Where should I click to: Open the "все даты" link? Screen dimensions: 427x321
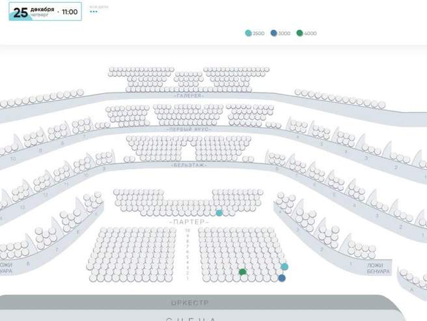point(98,7)
